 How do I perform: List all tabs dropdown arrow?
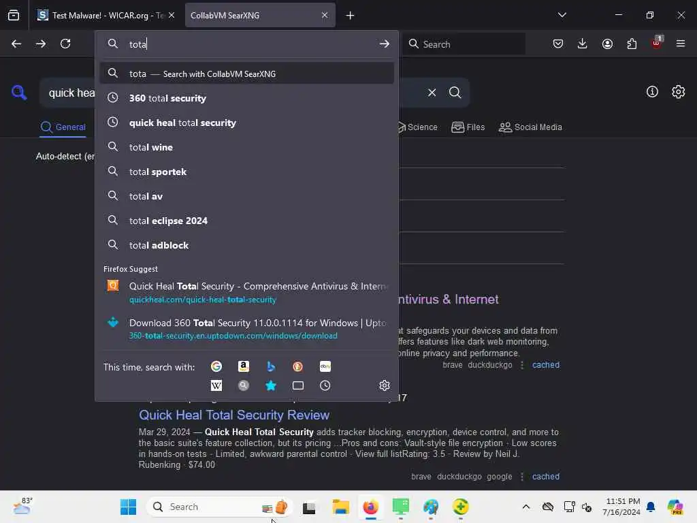tap(562, 15)
